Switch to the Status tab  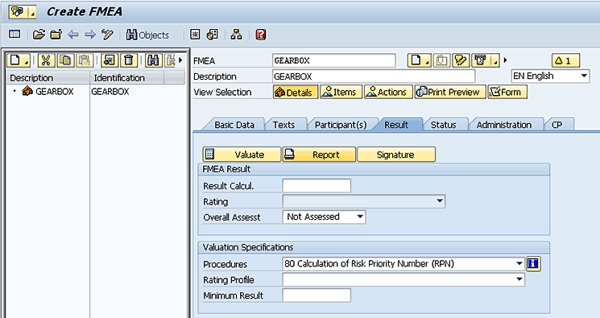(443, 125)
